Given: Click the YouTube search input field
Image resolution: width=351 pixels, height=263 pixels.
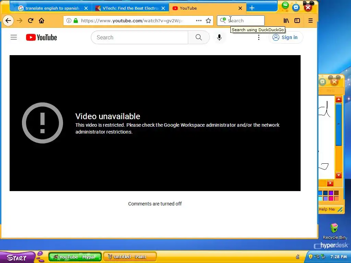Looking at the screenshot, I should (x=140, y=37).
